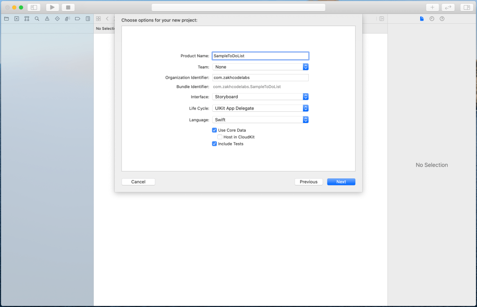Enable the Host in CloudKit checkbox

220,137
